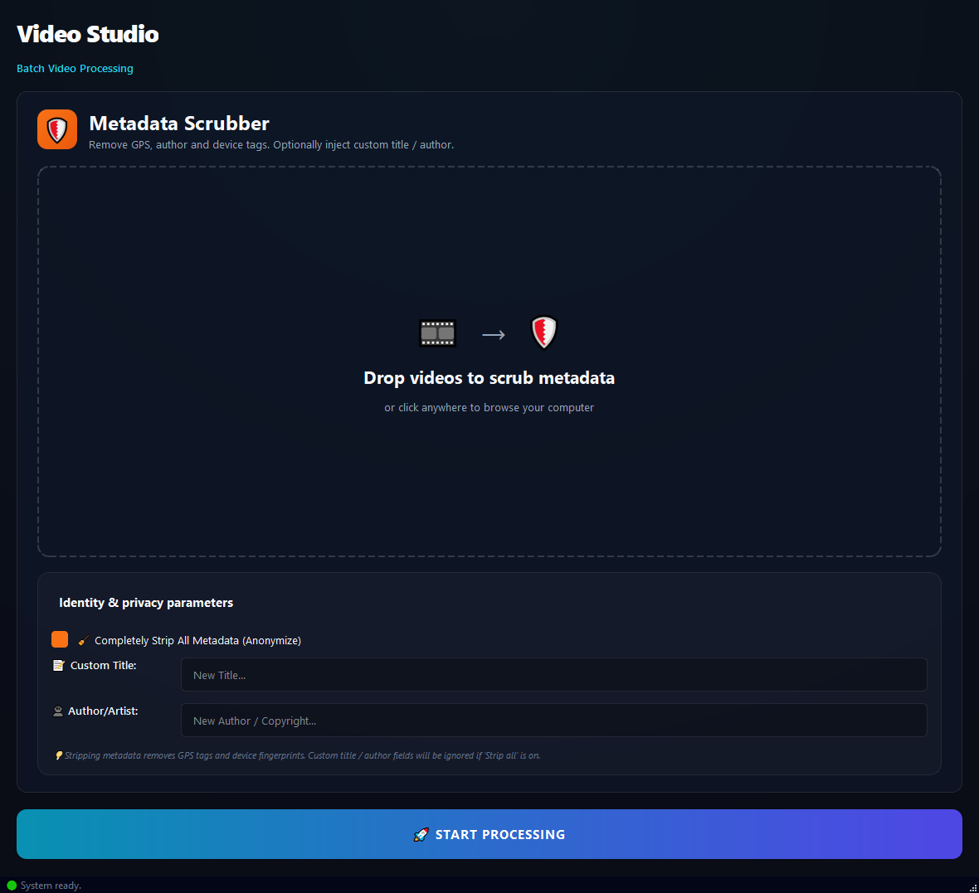
Task: Click the lightbulb hint icon
Action: [x=59, y=755]
